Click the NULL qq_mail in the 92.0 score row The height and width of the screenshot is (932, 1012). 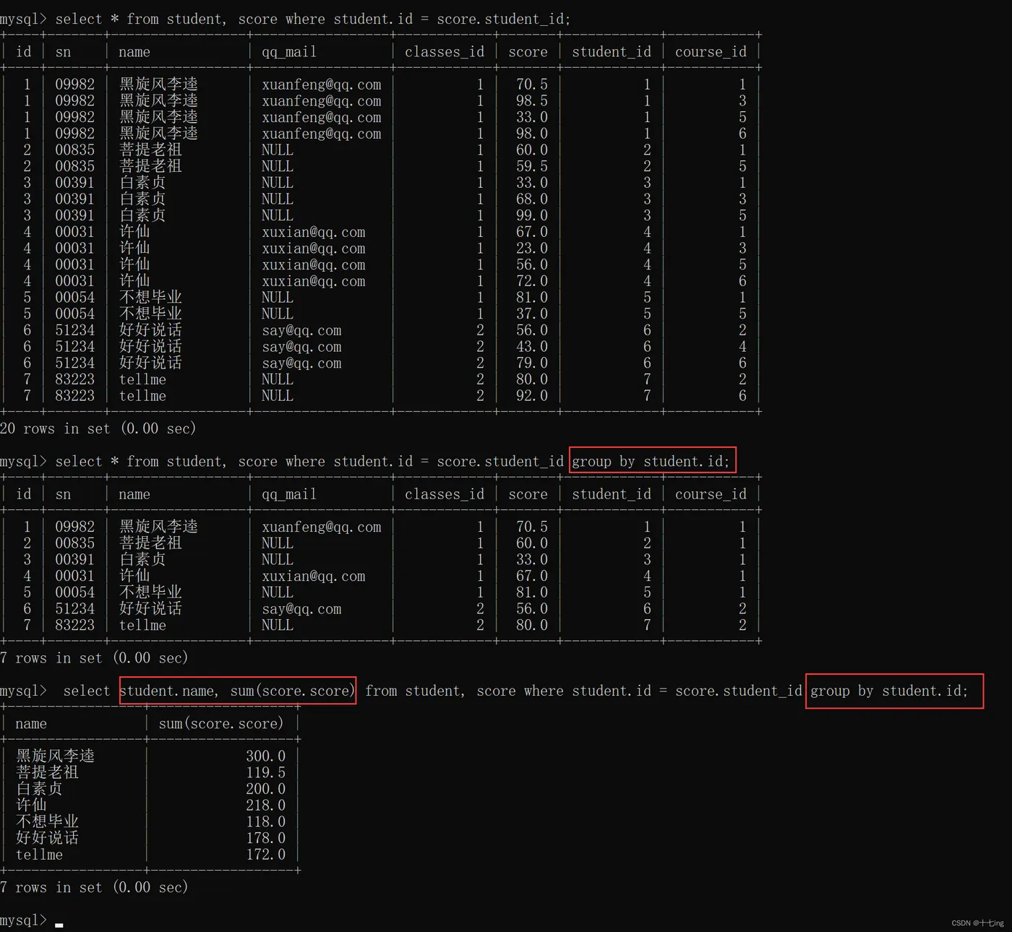pyautogui.click(x=277, y=396)
